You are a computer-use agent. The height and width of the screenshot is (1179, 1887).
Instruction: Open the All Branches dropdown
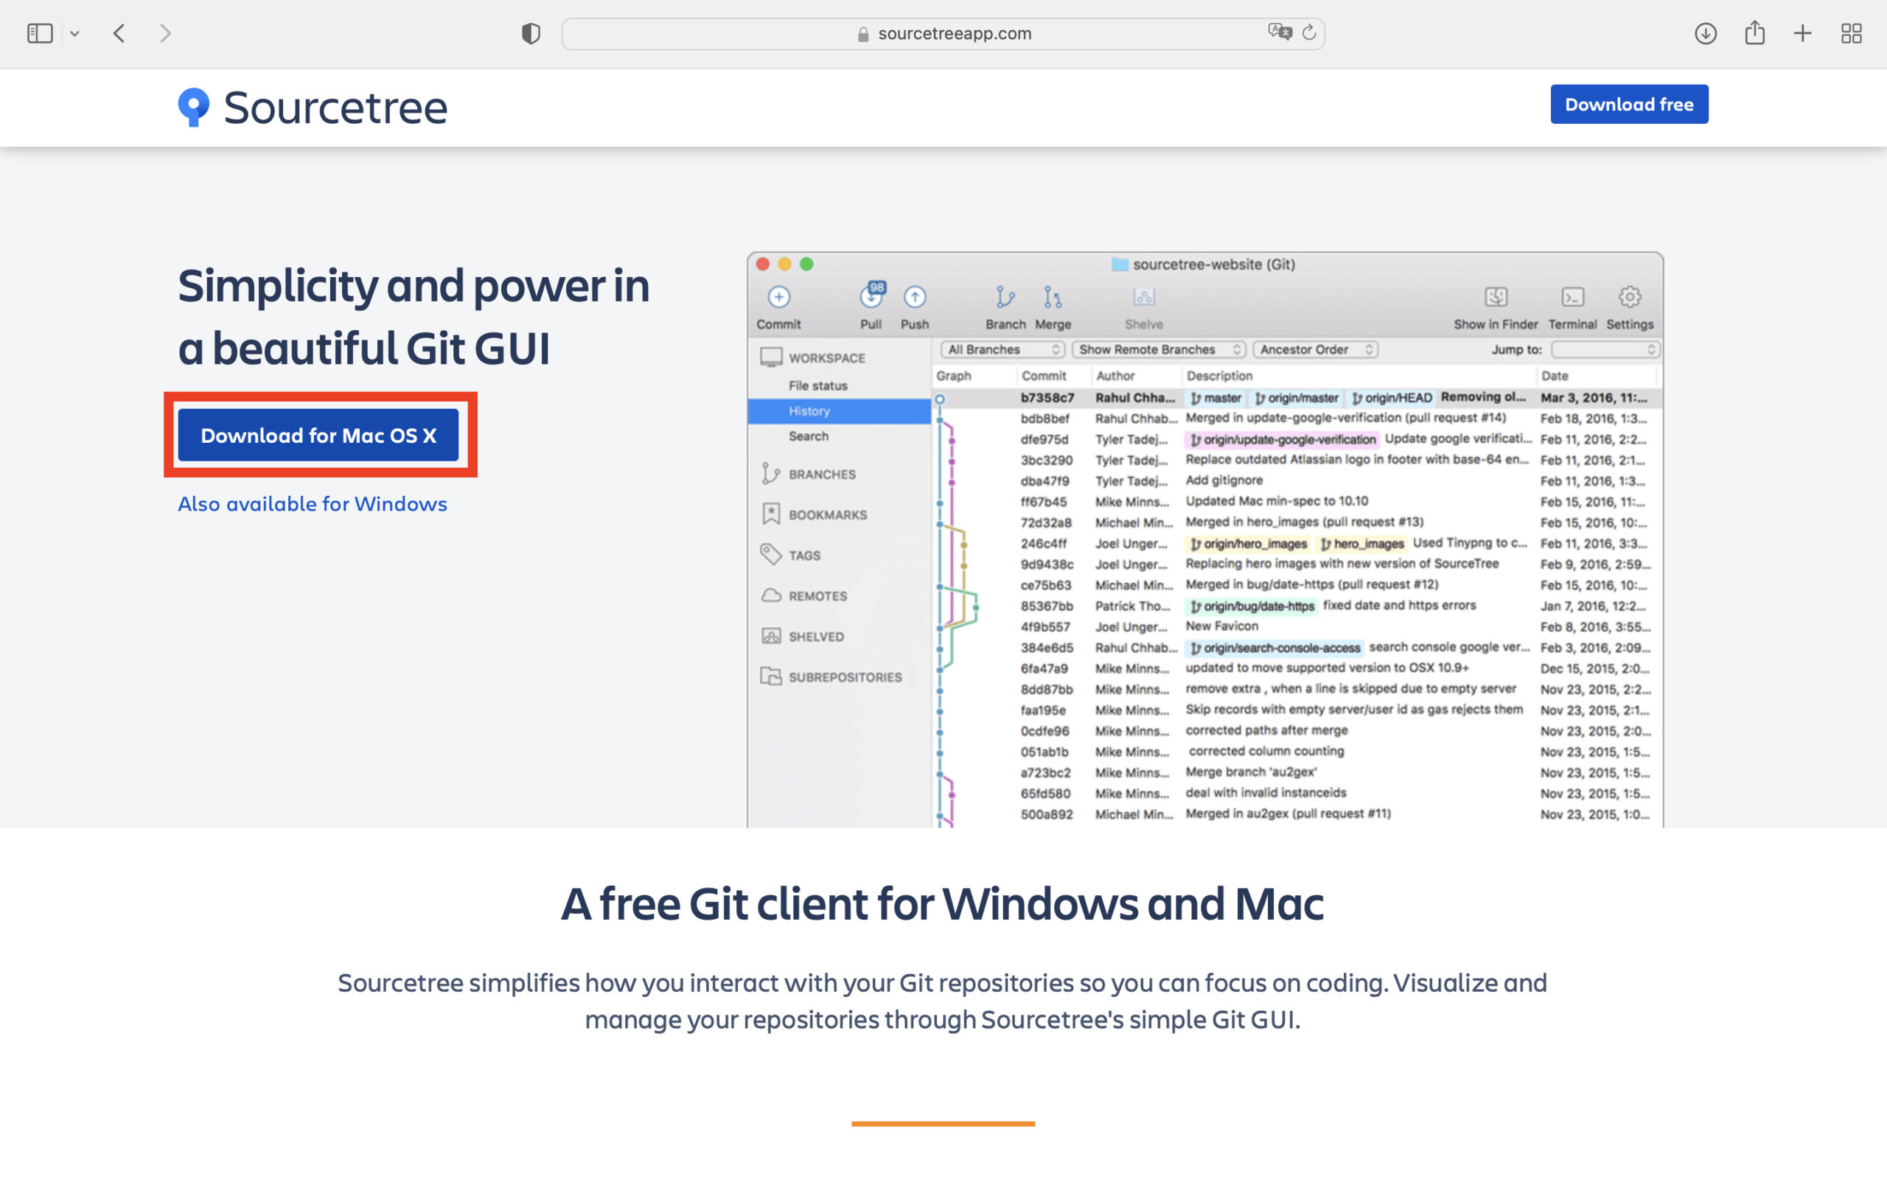[1002, 349]
